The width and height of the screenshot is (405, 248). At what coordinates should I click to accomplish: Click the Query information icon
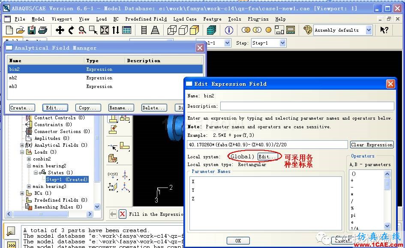[x=229, y=30]
